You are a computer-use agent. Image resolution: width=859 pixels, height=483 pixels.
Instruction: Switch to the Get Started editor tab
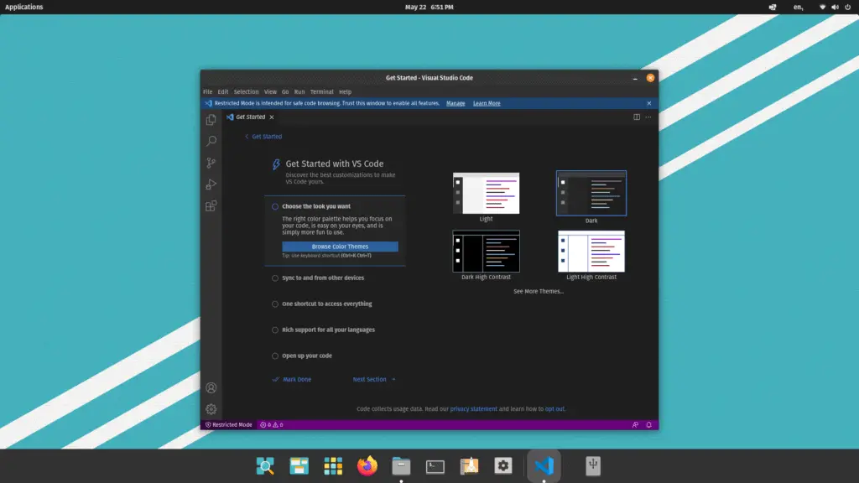pyautogui.click(x=250, y=117)
